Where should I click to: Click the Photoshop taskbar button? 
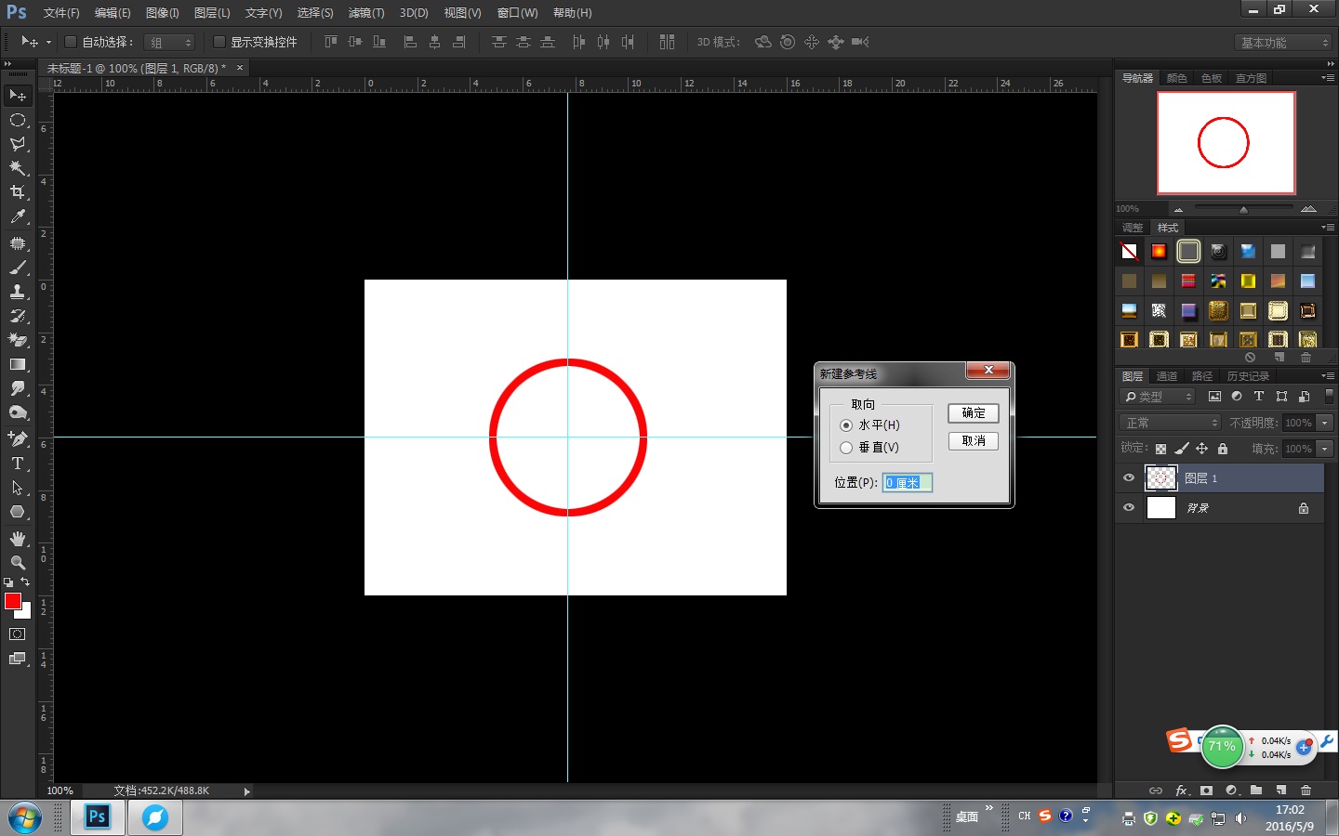[98, 817]
